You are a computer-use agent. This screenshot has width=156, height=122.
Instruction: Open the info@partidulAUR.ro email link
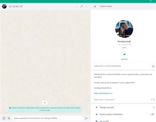point(103,88)
